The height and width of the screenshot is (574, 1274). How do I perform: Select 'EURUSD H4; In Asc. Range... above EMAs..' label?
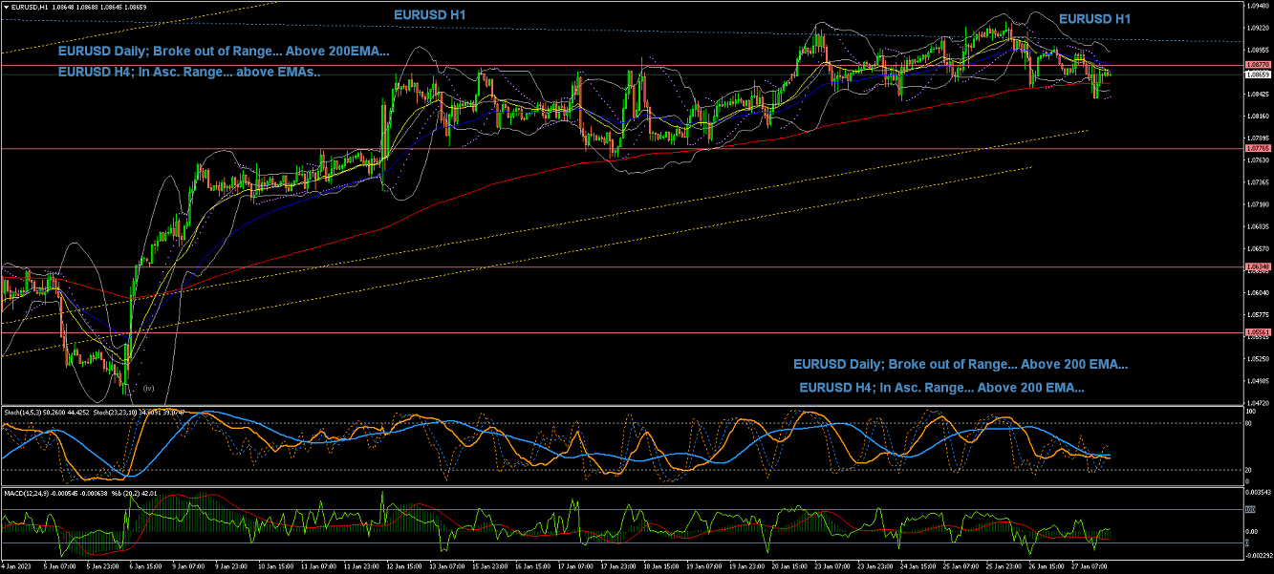point(189,71)
